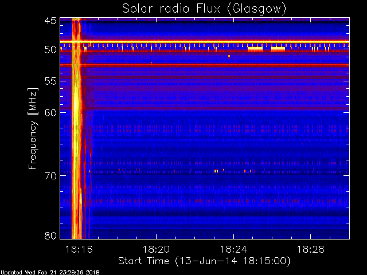The image size is (367, 275).
Task: Click the "60" frequency tick label
Action: click(50, 112)
